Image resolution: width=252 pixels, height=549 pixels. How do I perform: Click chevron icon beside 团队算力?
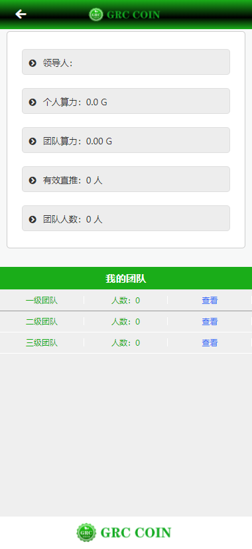point(32,141)
